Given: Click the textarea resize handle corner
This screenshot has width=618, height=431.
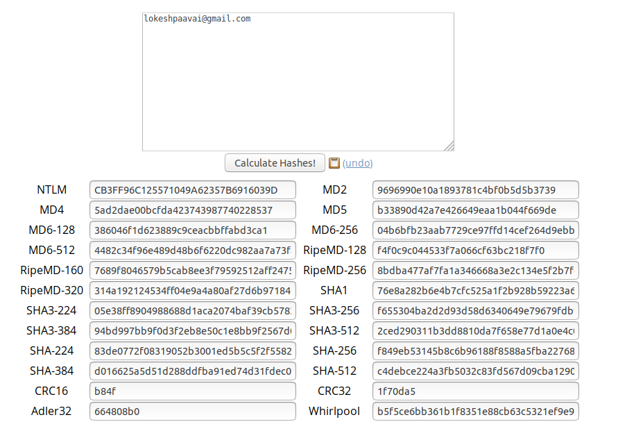Looking at the screenshot, I should (x=450, y=146).
